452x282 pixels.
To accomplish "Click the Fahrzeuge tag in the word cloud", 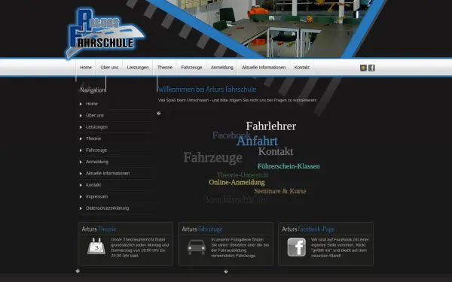I will [x=212, y=157].
